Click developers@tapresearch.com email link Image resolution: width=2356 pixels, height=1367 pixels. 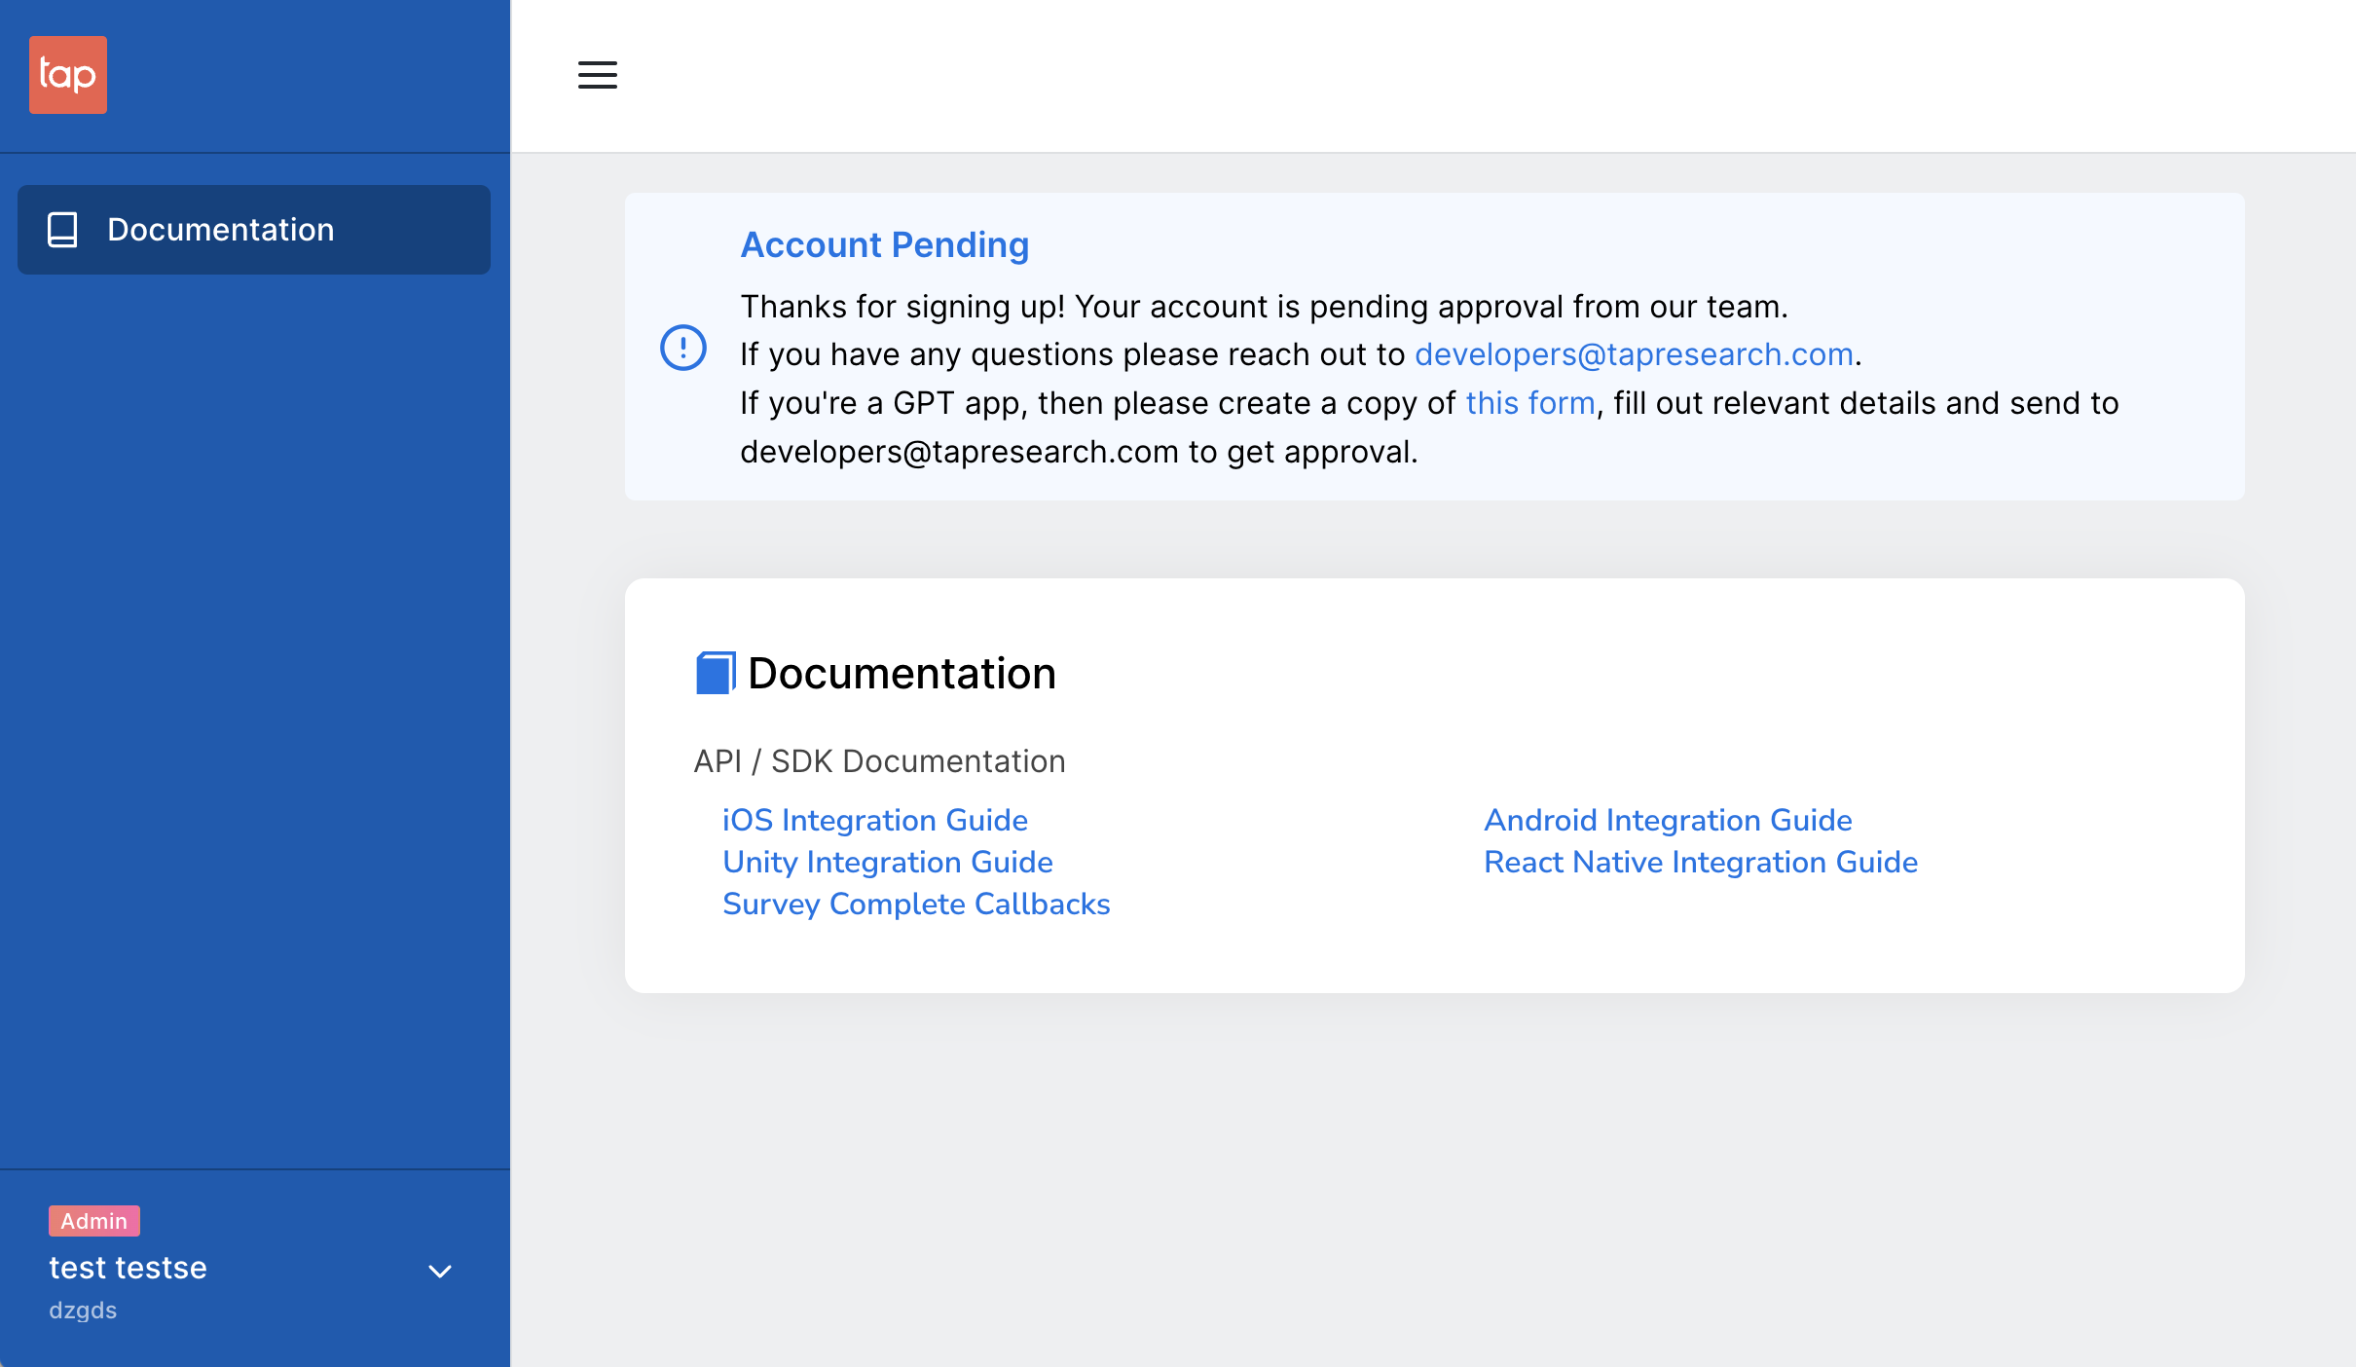point(1634,354)
